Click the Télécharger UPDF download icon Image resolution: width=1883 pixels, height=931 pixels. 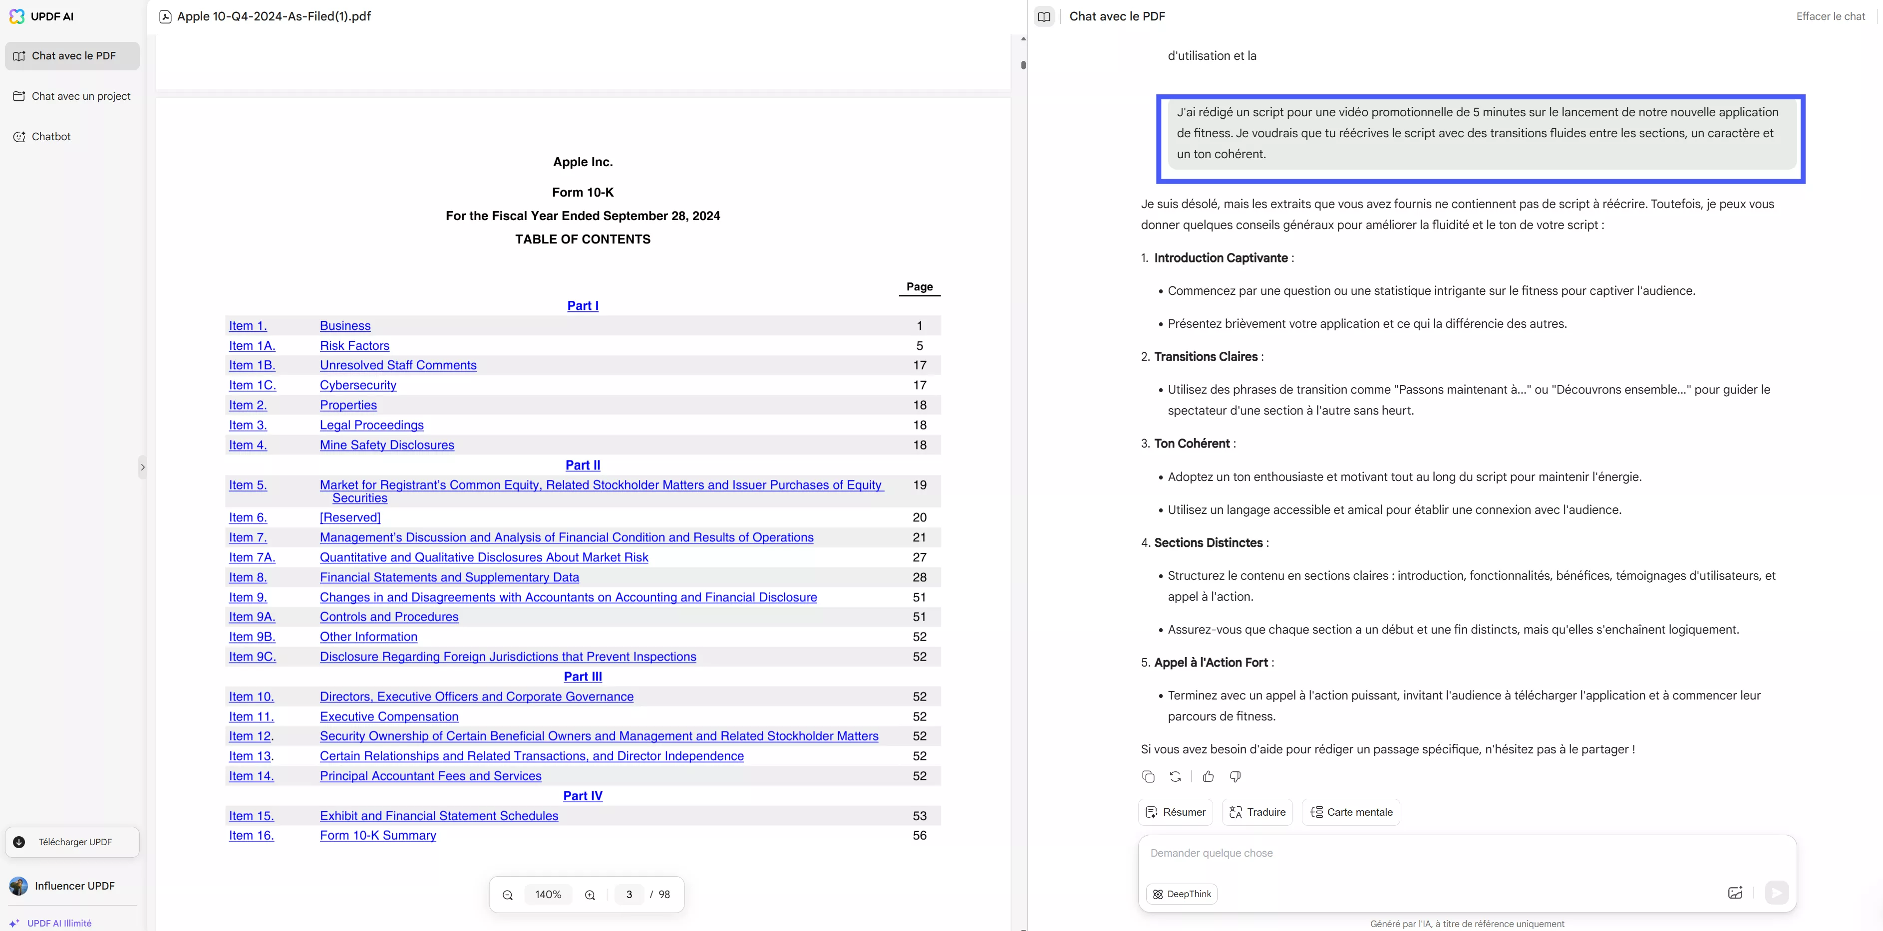pyautogui.click(x=19, y=842)
